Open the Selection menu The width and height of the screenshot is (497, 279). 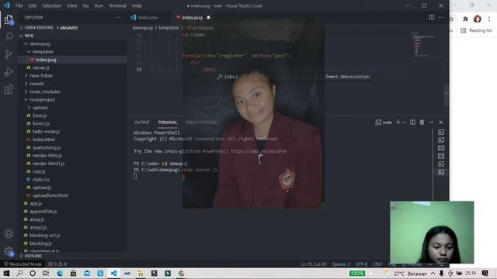(x=52, y=5)
